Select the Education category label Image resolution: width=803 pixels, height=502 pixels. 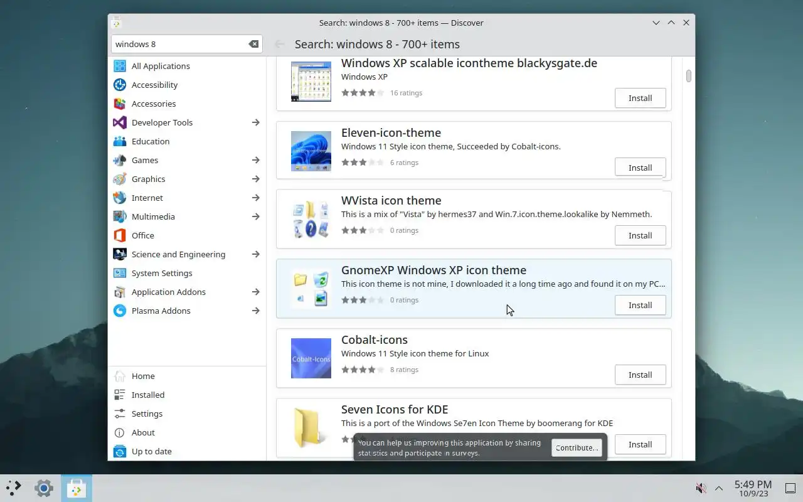point(151,141)
